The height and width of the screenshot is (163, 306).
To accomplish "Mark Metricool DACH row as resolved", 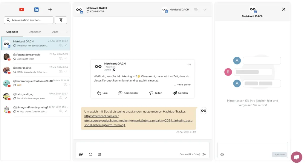I will 66,45.
